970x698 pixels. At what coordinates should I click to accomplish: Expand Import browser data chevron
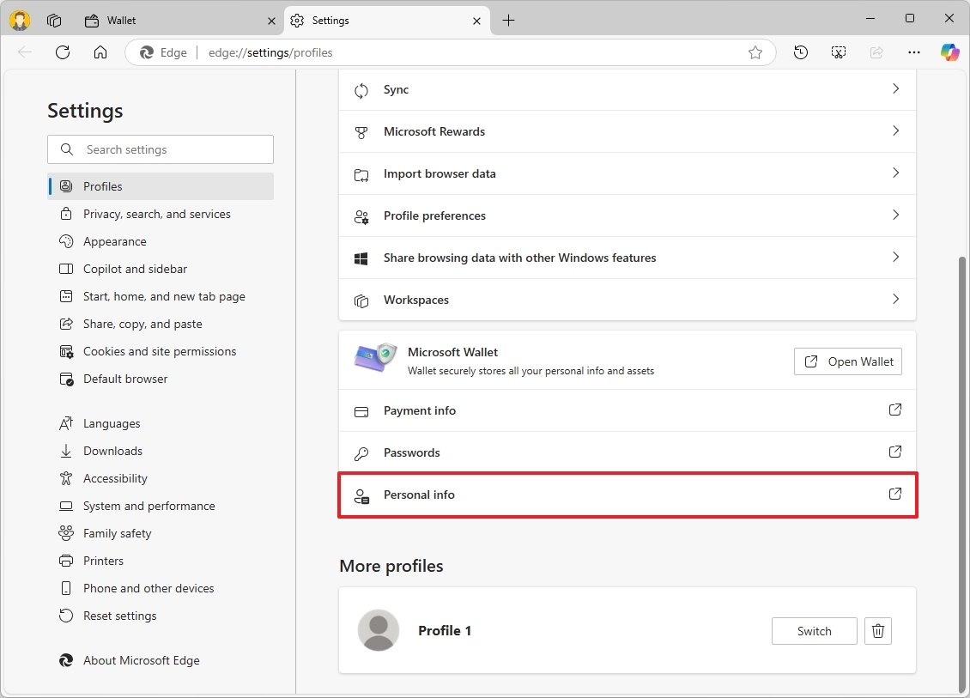[x=895, y=173]
